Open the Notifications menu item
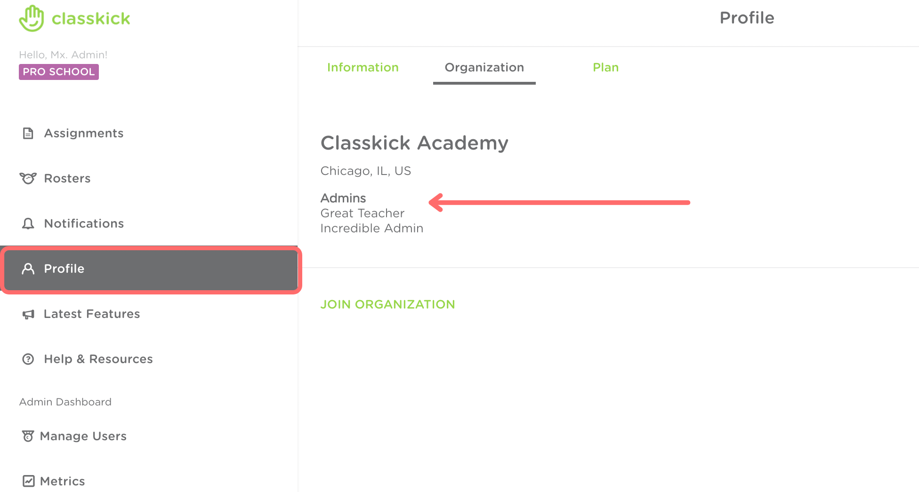919x492 pixels. tap(84, 224)
